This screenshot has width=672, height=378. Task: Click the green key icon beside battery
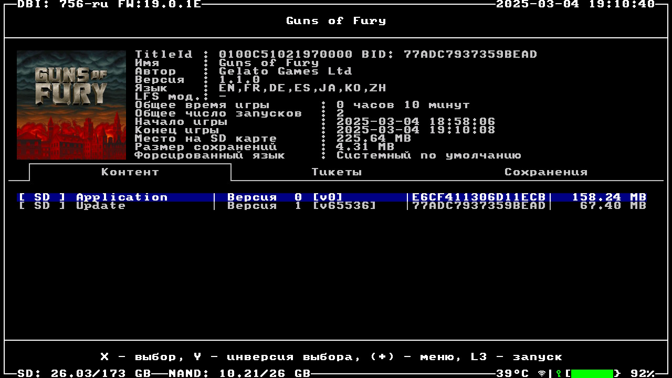tap(559, 373)
